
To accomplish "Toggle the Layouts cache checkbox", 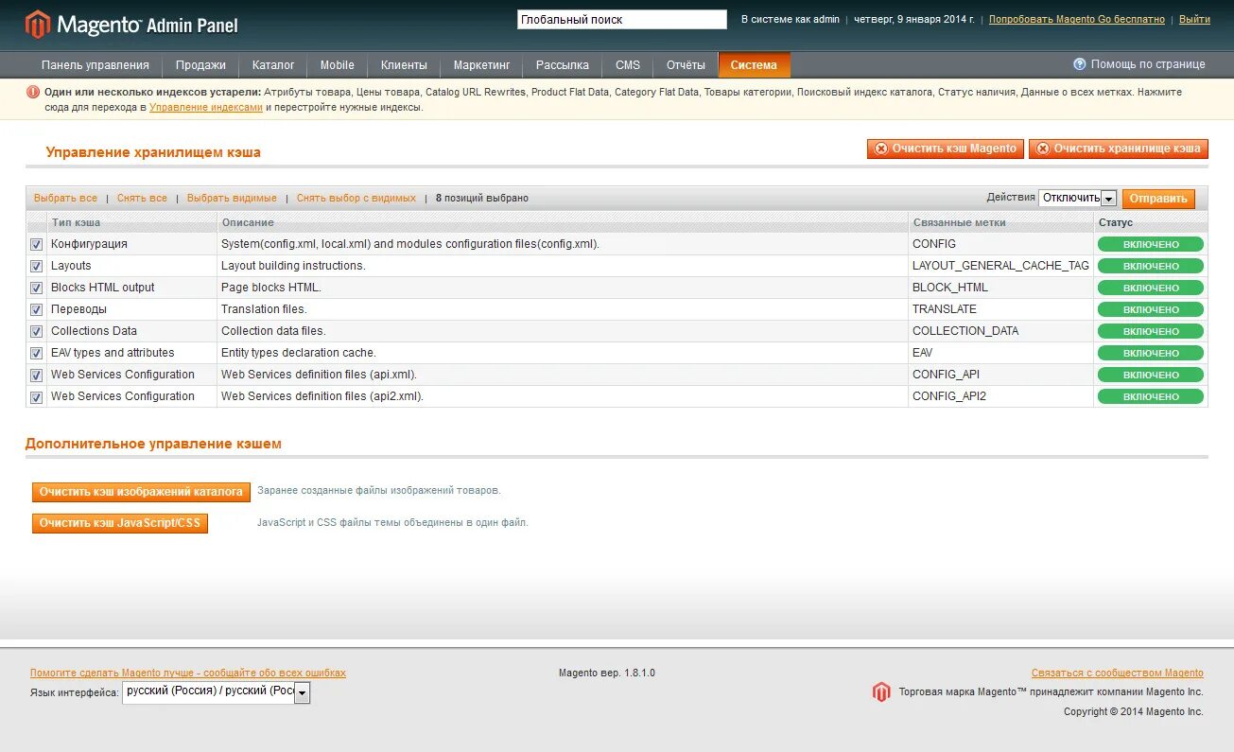I will (36, 266).
